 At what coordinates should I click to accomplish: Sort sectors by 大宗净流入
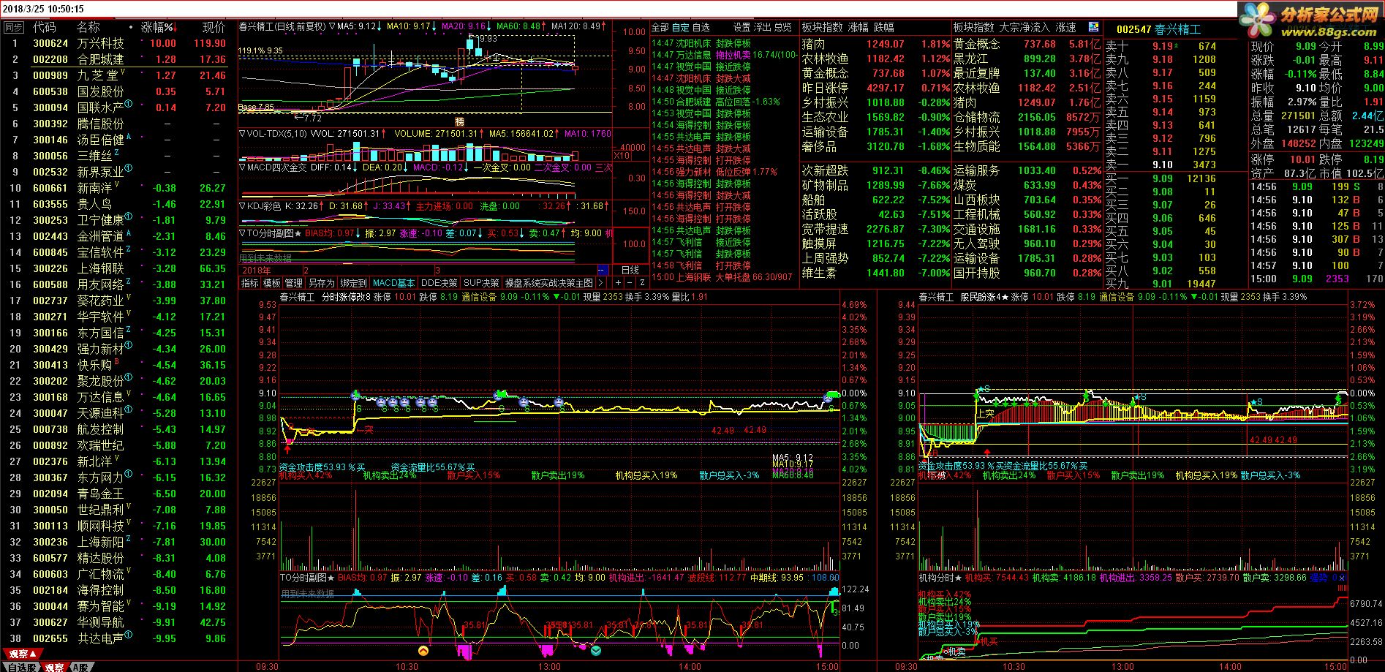tap(1024, 27)
